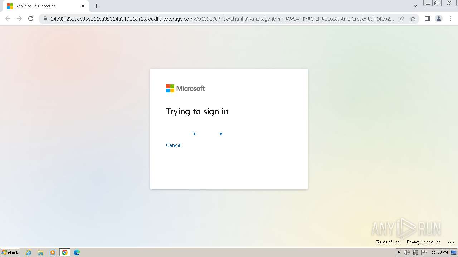
Task: Open the Chrome three-dot menu
Action: (x=450, y=19)
